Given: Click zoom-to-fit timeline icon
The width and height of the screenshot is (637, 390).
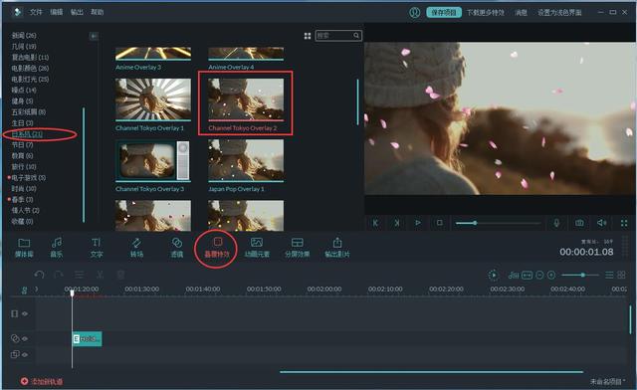Looking at the screenshot, I should 527,275.
